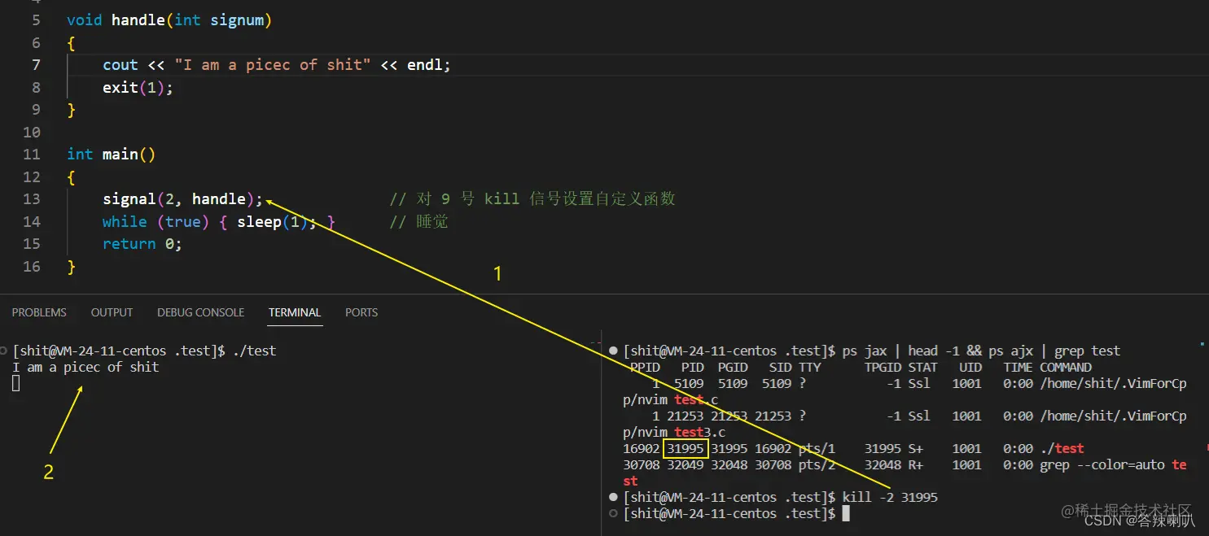Viewport: 1209px width, 536px height.
Task: Click the last prompt in the right terminal
Action: (730, 514)
